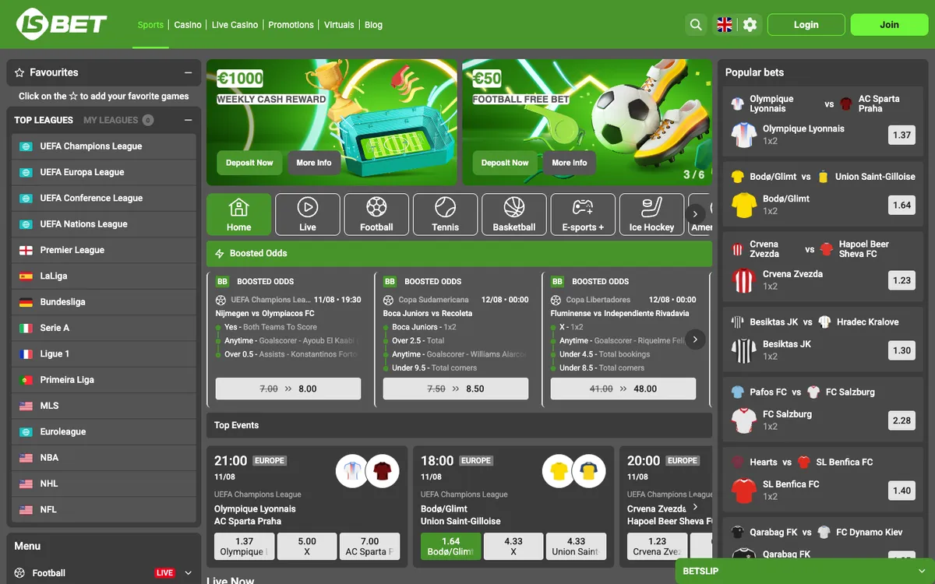Open the Sports menu item
The width and height of the screenshot is (935, 584).
point(150,25)
